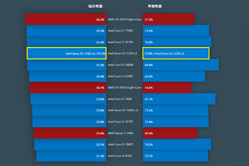249x166 pixels.
Task: Select the red 34.1% FX-8370 overall bar
Action: click(x=68, y=88)
